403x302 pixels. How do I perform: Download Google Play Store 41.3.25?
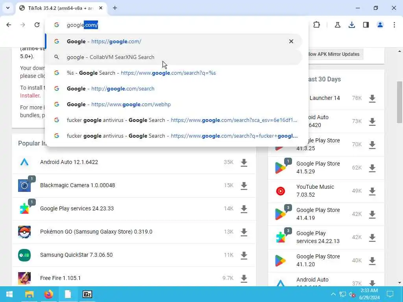point(372,145)
